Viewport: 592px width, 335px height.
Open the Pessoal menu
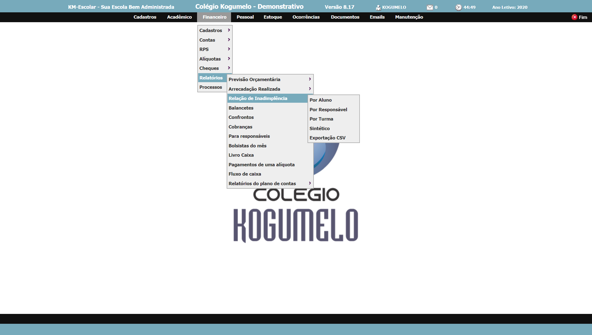[x=245, y=17]
